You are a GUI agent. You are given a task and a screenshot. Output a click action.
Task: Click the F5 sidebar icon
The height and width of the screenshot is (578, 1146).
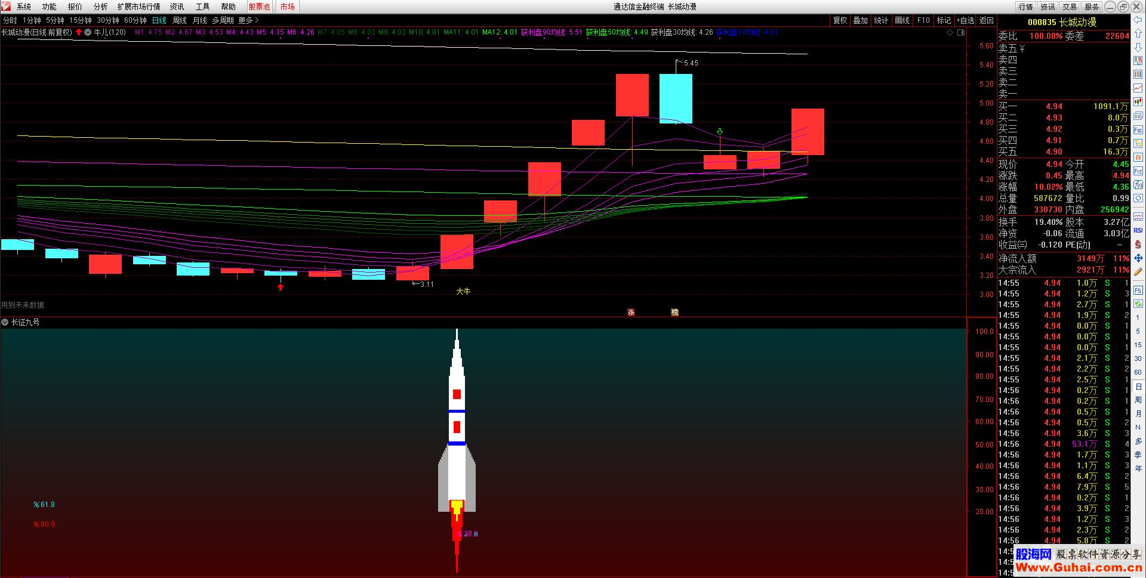coord(1138,290)
